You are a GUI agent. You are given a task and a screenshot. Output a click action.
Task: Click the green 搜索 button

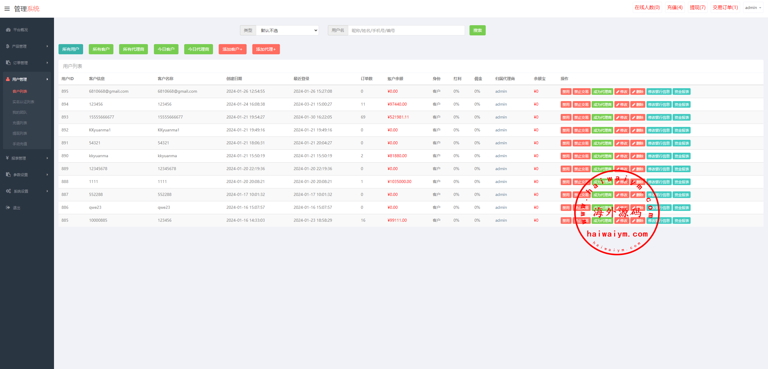point(477,30)
